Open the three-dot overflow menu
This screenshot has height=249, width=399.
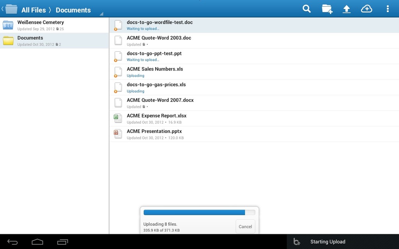pos(387,9)
